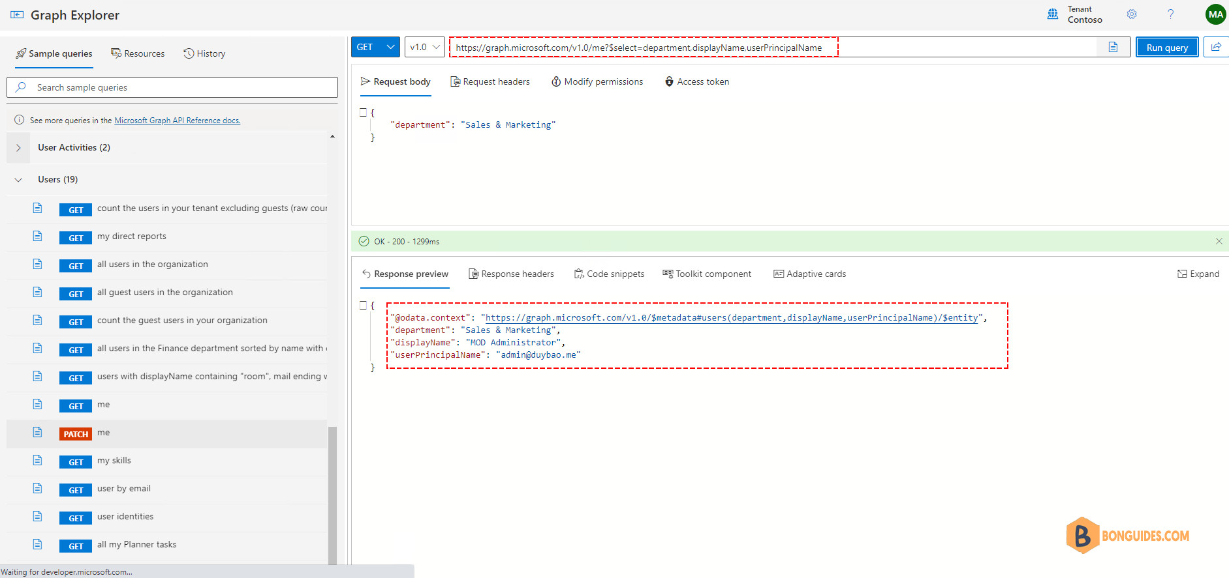Click the "admin@duybao.me" response value
This screenshot has height=578, width=1229.
538,355
